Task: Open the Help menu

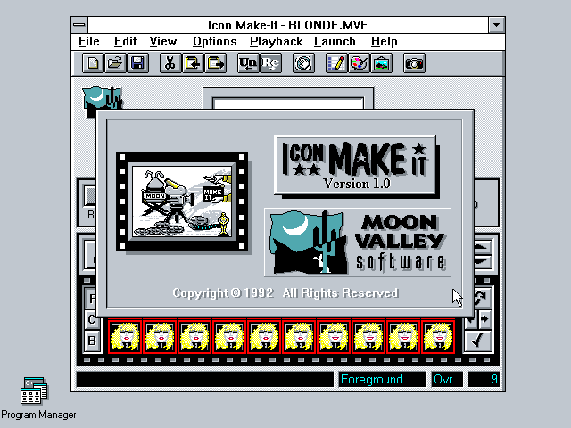Action: (385, 42)
